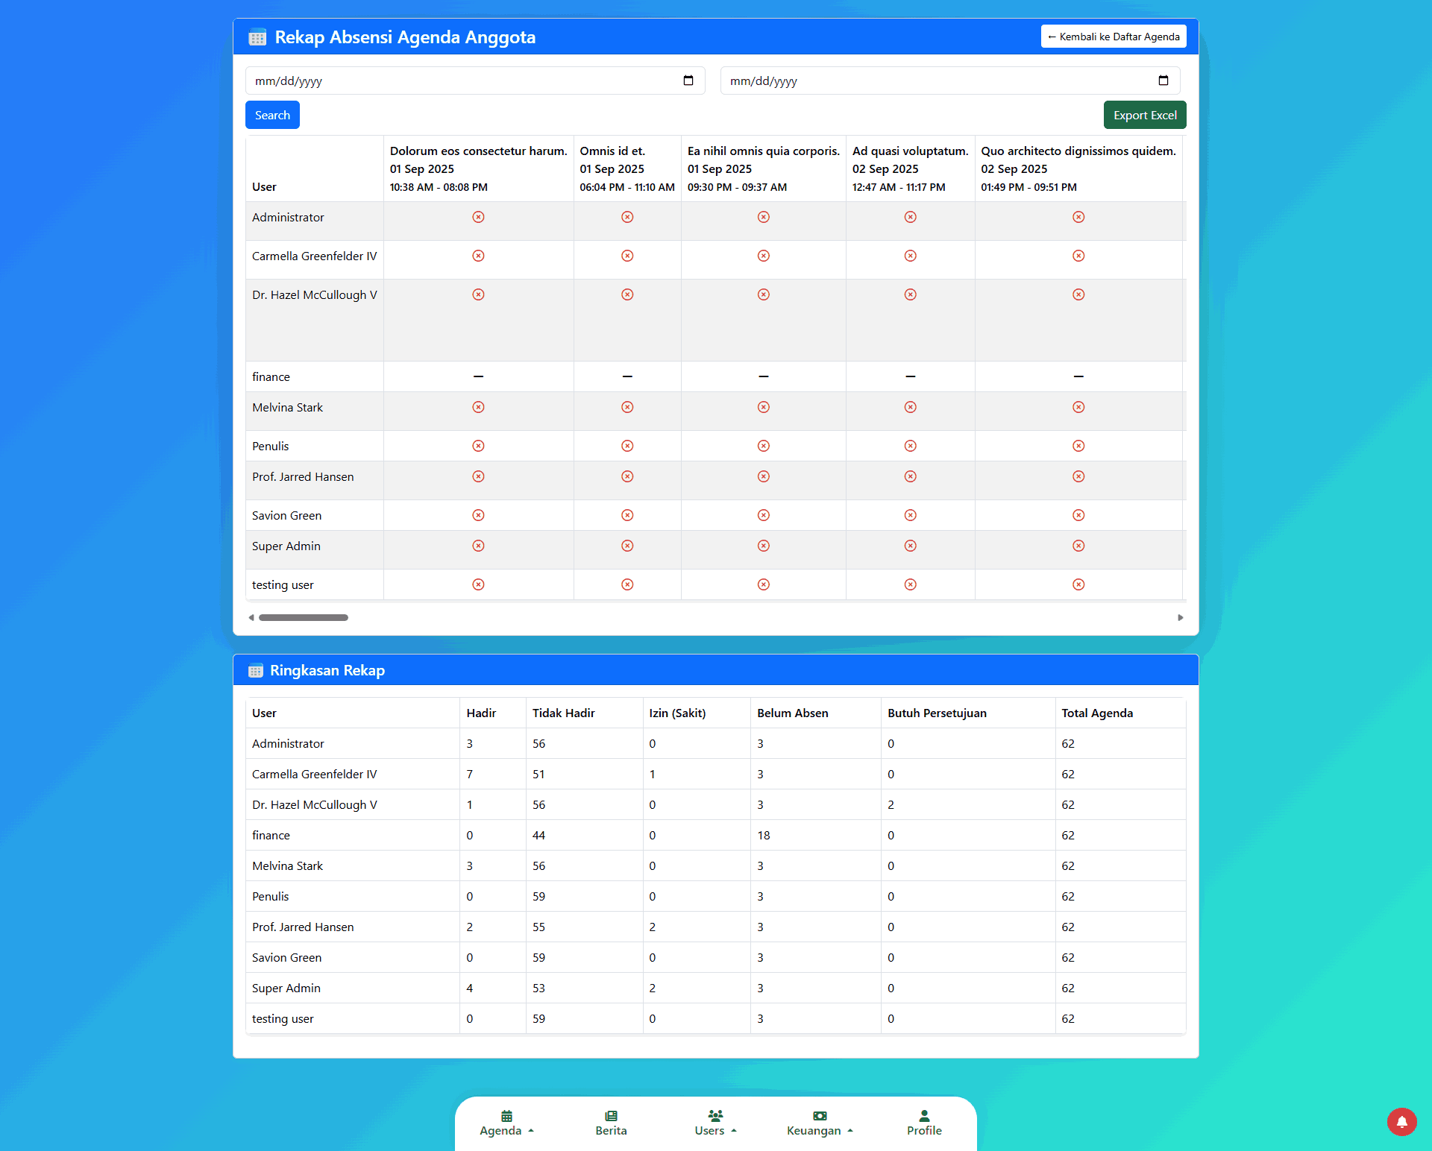
Task: Click the horizontal scrollbar thumb under attendance table
Action: [304, 617]
